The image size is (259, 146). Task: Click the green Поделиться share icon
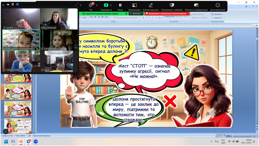[106, 5]
